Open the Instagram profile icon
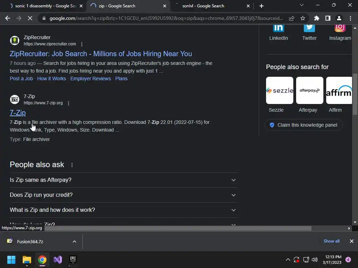The width and height of the screenshot is (358, 268). click(x=340, y=28)
